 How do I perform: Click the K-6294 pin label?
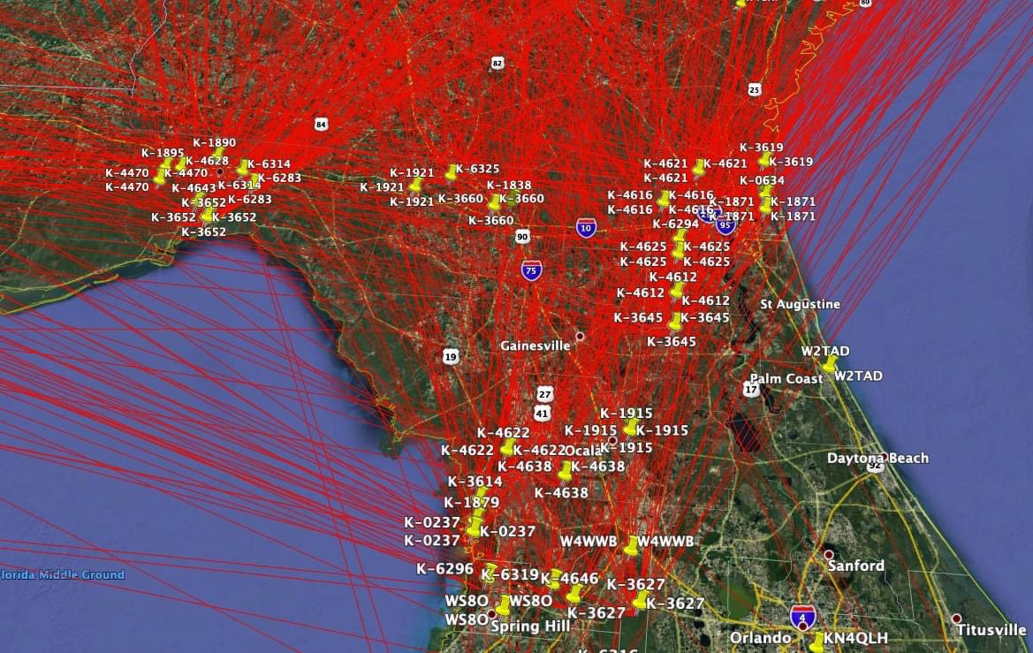point(676,224)
